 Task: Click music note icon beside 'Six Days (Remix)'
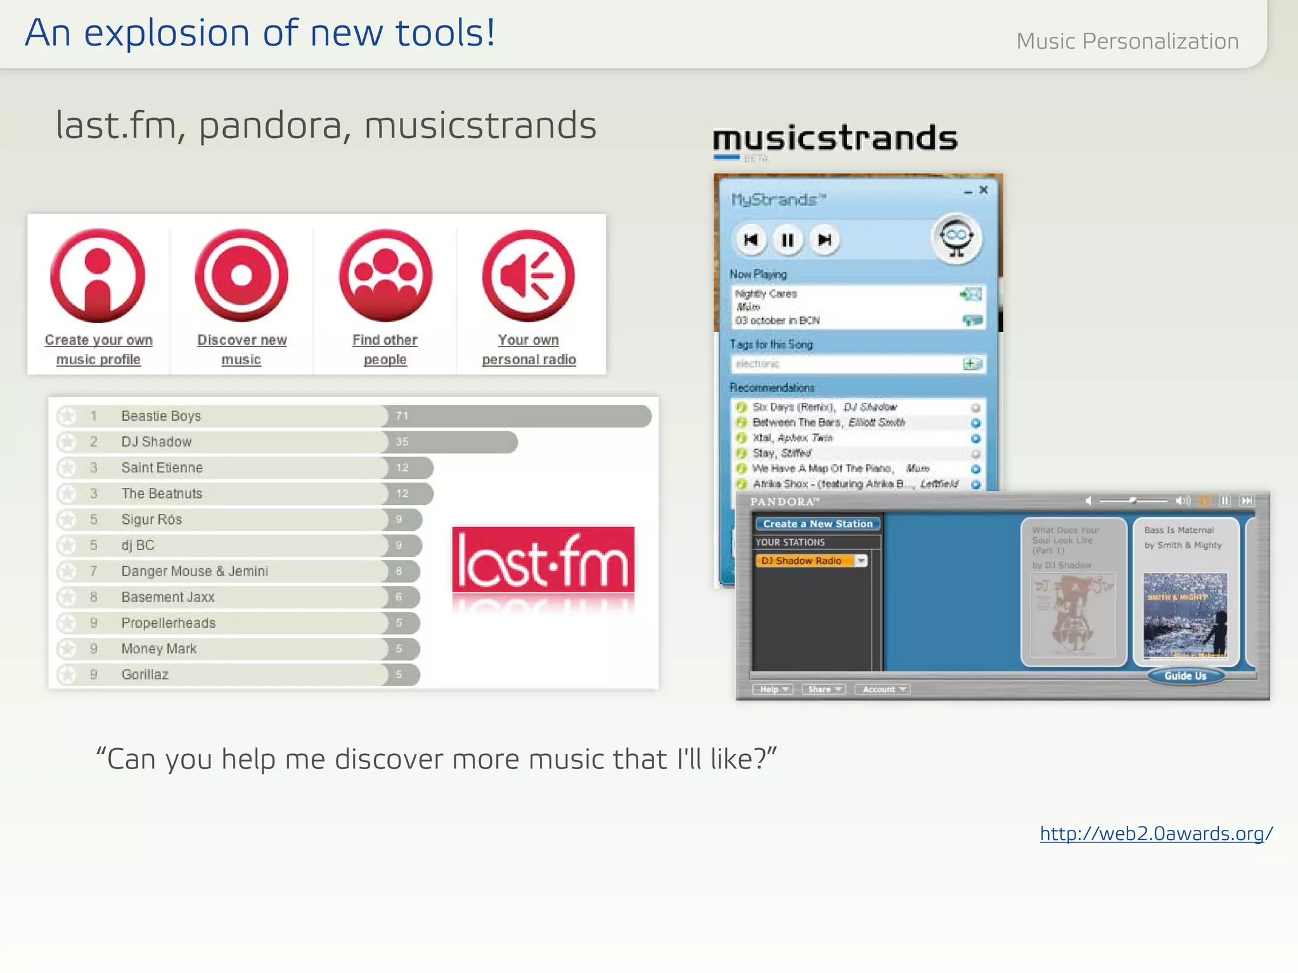741,407
